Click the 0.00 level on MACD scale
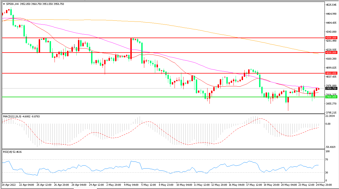339x189 pixels. coord(329,124)
